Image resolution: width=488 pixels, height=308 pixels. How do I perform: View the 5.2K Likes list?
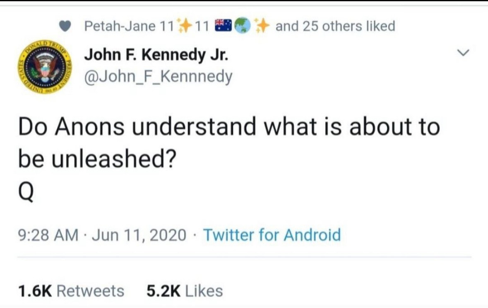tap(185, 291)
